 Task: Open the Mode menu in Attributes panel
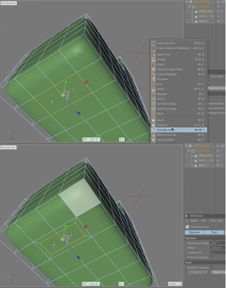[194, 221]
